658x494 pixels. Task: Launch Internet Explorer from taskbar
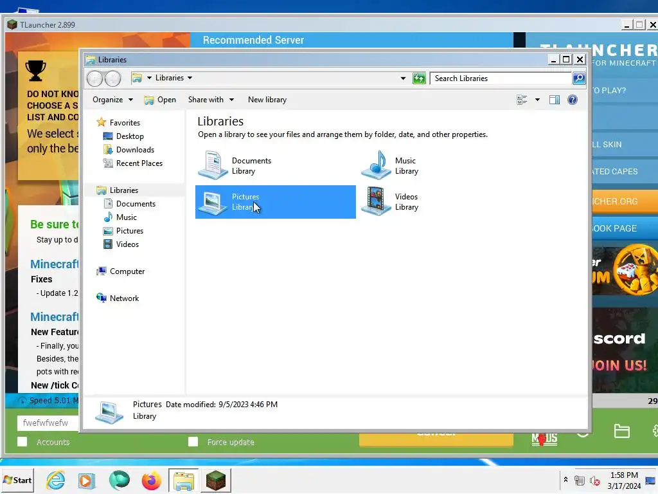56,480
